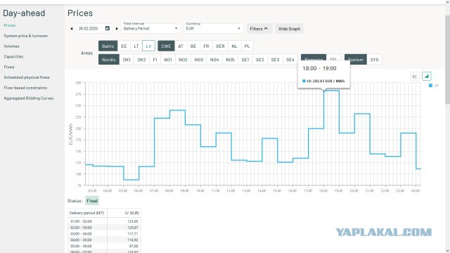Viewport: 450px width, 253px height.
Task: Toggle the BE area
Action: pyautogui.click(x=193, y=46)
